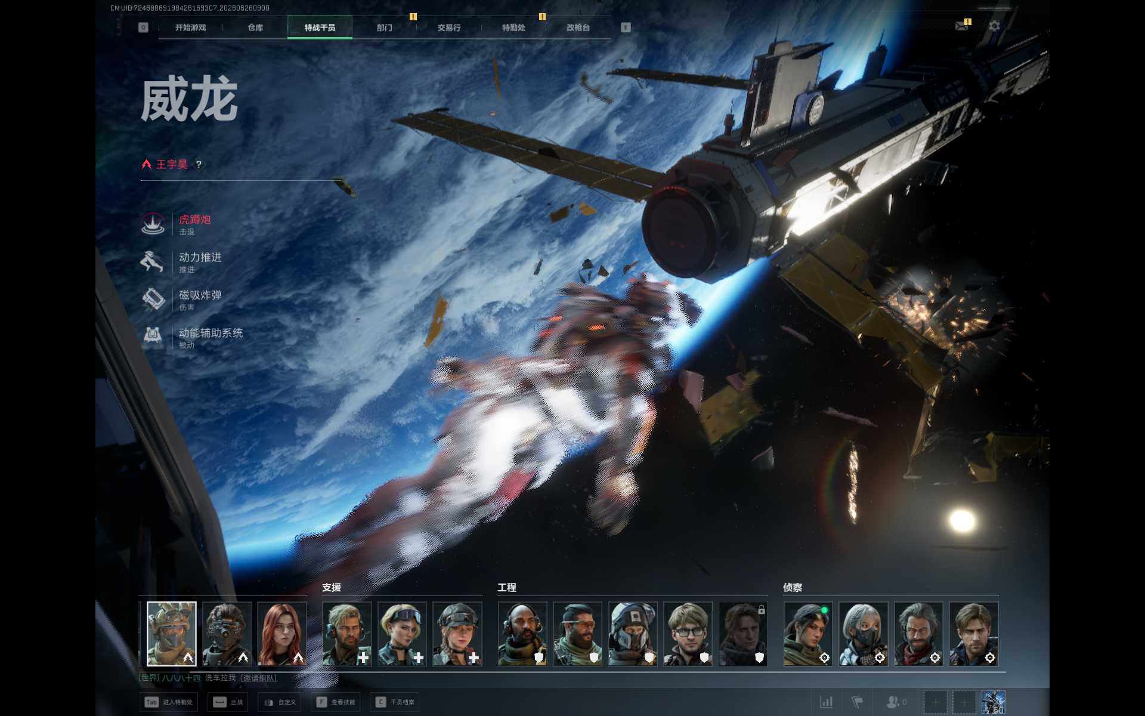Screen dimensions: 1145x716
Task: Click the flag icon in bottom bar
Action: coord(858,702)
